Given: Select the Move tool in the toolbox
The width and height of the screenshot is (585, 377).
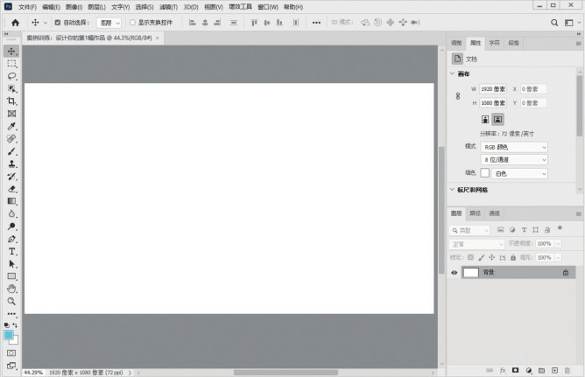Looking at the screenshot, I should 11,51.
